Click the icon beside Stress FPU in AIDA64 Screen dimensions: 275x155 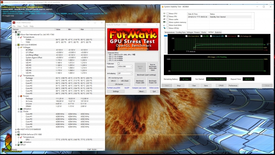click(x=164, y=16)
